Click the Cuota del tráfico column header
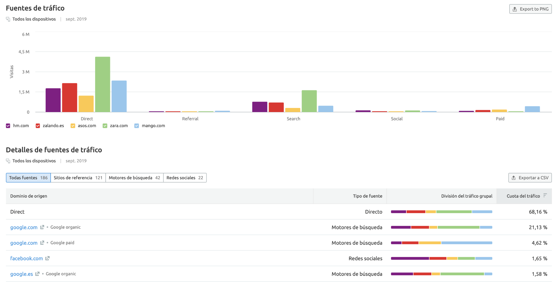This screenshot has height=285, width=556. coord(524,196)
